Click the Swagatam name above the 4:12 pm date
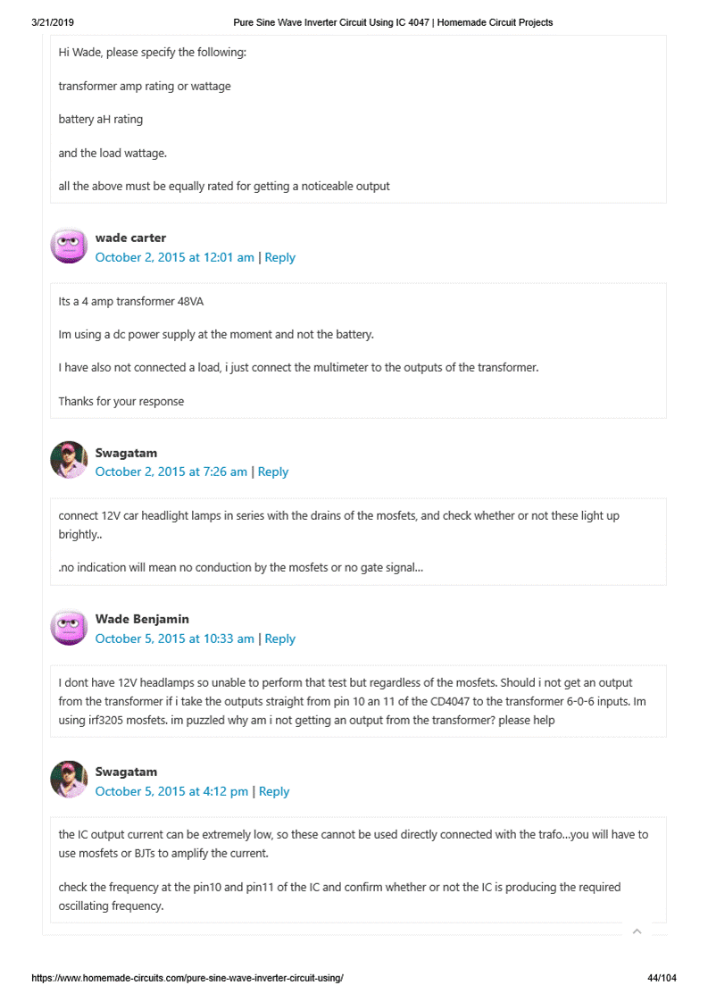708x1002 pixels. [x=126, y=772]
